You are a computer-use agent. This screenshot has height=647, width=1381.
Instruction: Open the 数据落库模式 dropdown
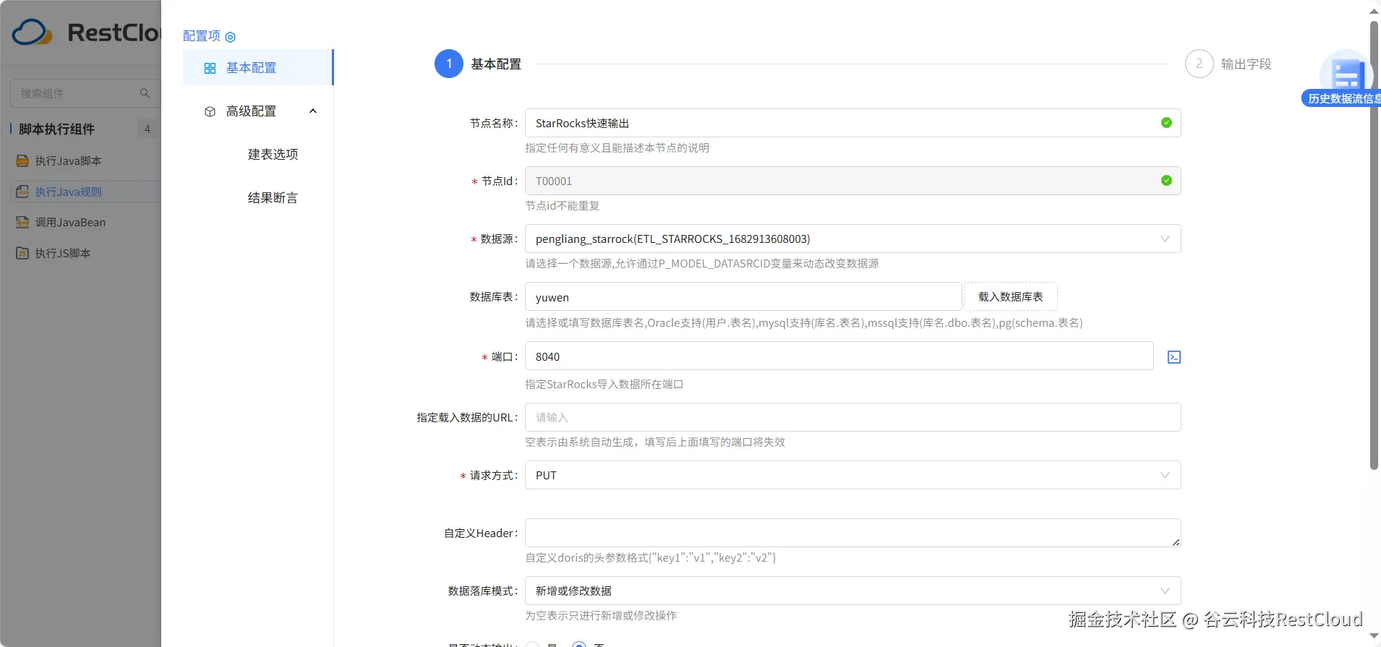pyautogui.click(x=853, y=591)
